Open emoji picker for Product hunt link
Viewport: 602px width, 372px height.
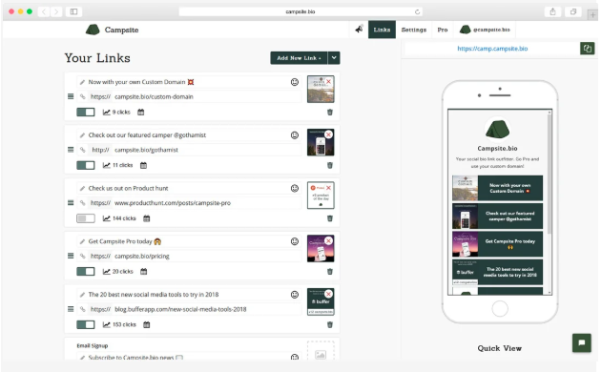click(295, 188)
